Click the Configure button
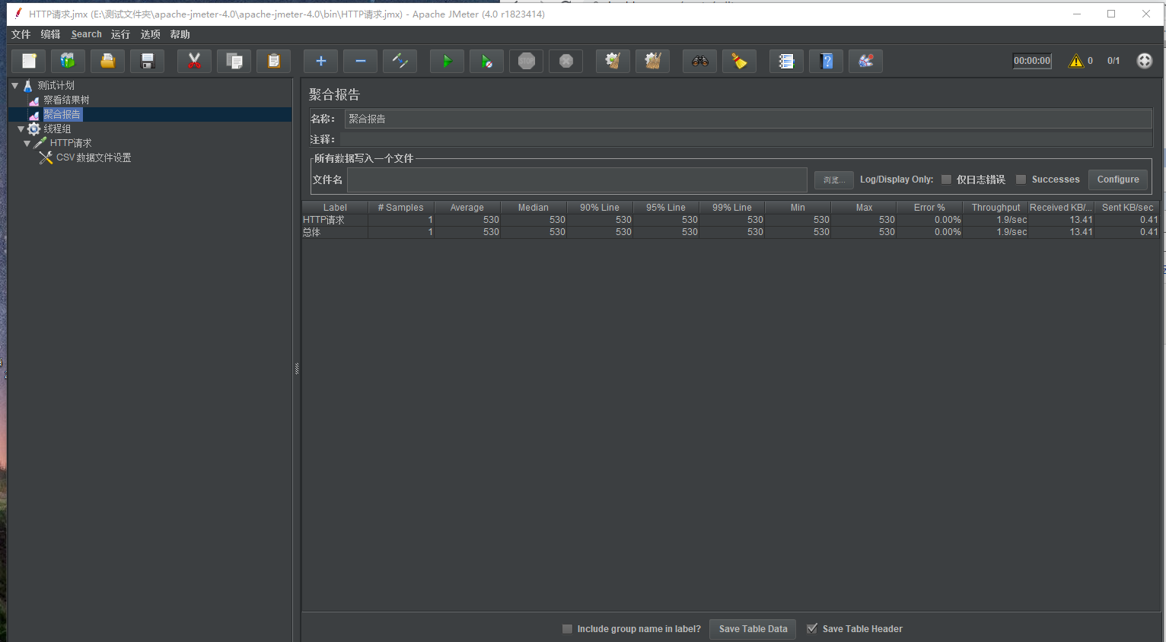 1118,180
